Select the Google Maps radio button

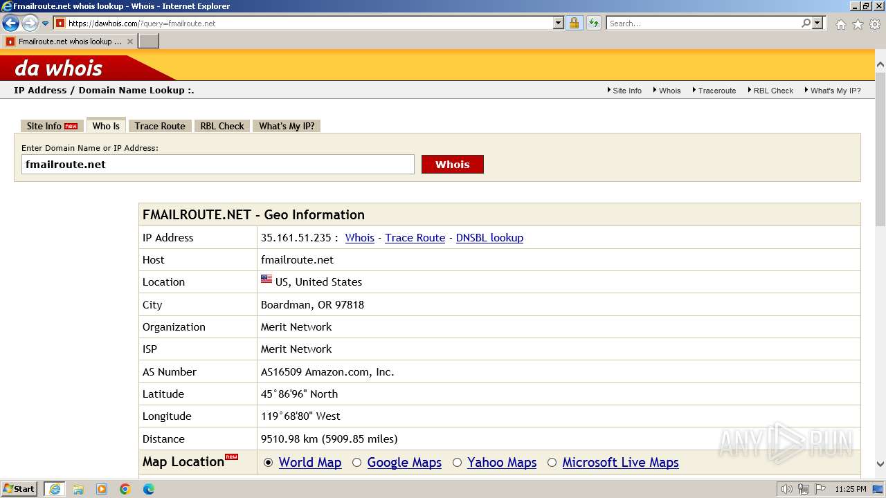356,463
